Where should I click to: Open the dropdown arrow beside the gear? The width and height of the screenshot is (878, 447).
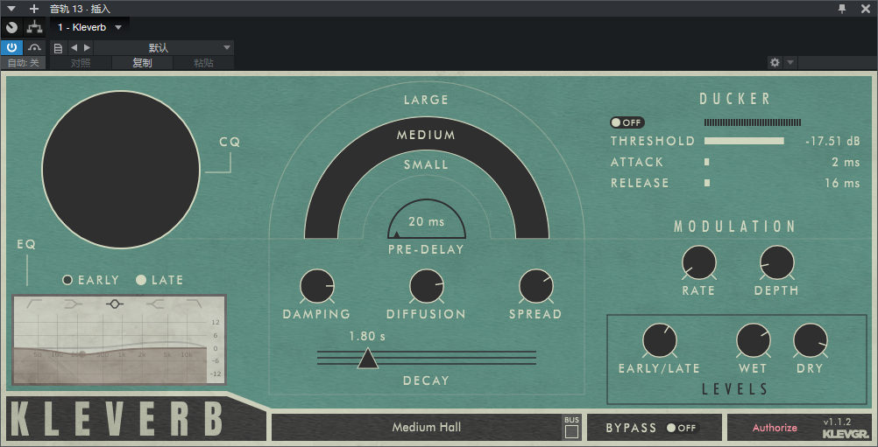tap(790, 63)
